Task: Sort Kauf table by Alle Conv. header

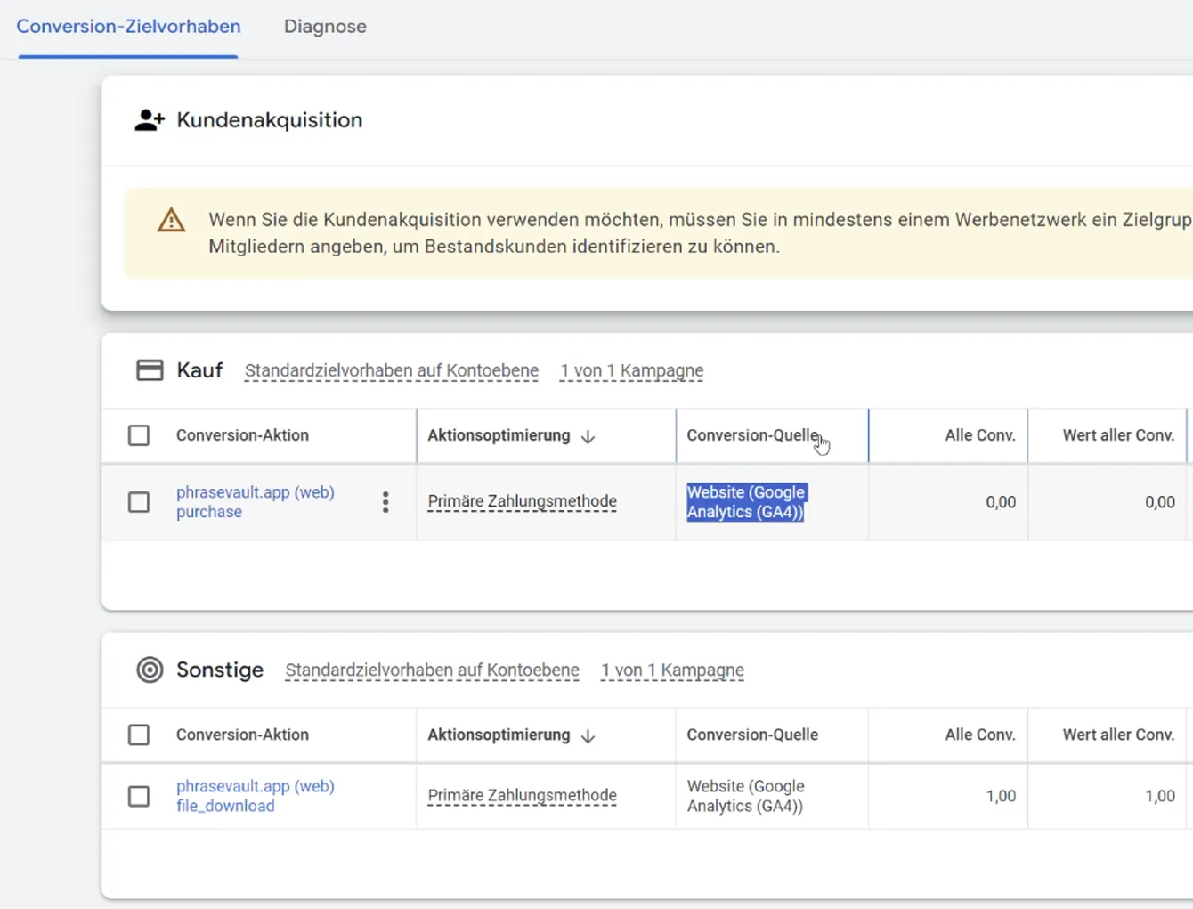Action: (x=980, y=435)
